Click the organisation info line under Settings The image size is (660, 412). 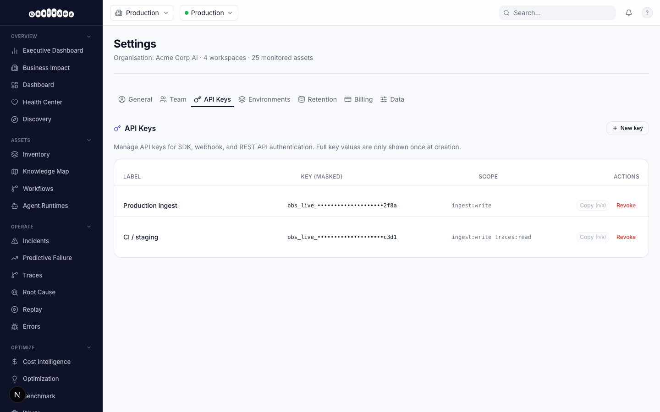point(214,58)
